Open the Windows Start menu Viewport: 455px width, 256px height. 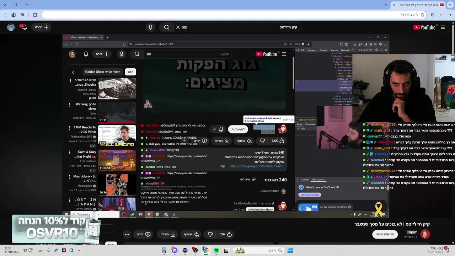click(290, 250)
